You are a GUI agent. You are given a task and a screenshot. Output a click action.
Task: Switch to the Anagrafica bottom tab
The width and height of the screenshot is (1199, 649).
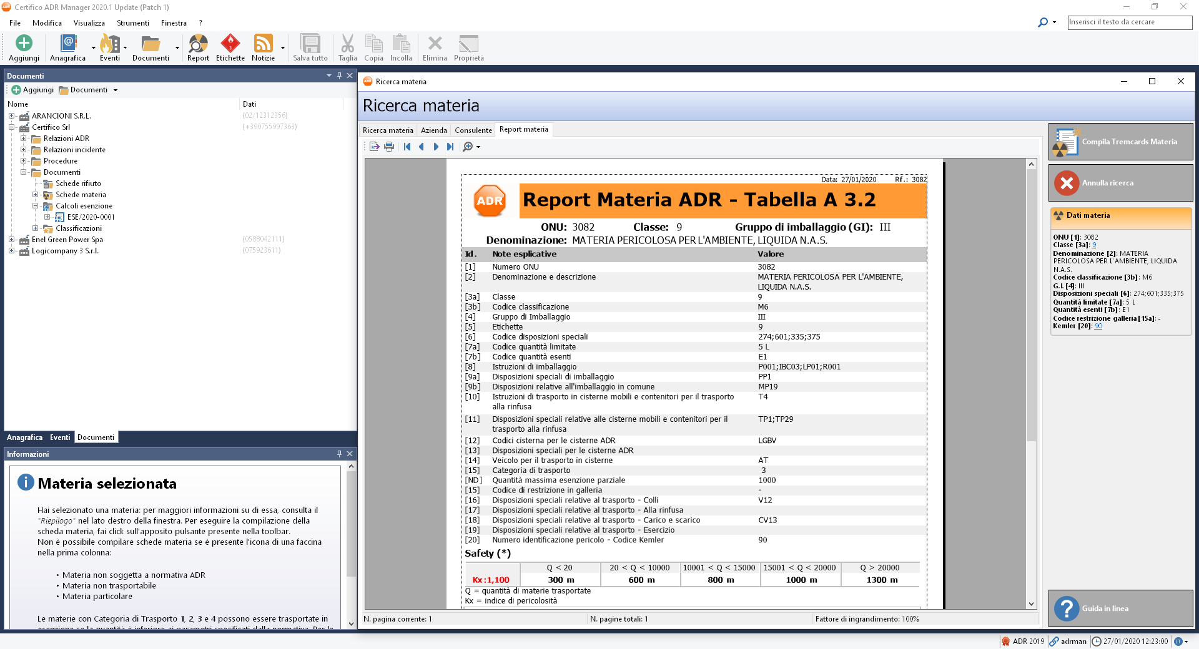(25, 437)
